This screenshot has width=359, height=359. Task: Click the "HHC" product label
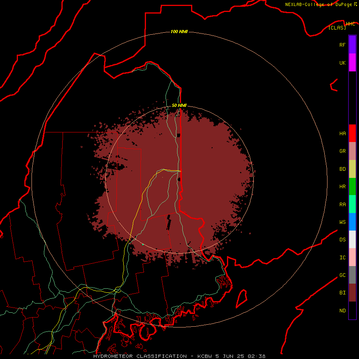350,24
